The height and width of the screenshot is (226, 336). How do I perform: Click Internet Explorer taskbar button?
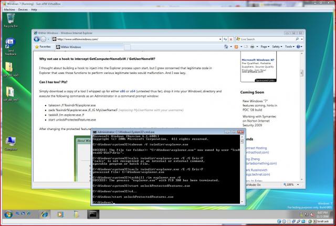(44, 214)
